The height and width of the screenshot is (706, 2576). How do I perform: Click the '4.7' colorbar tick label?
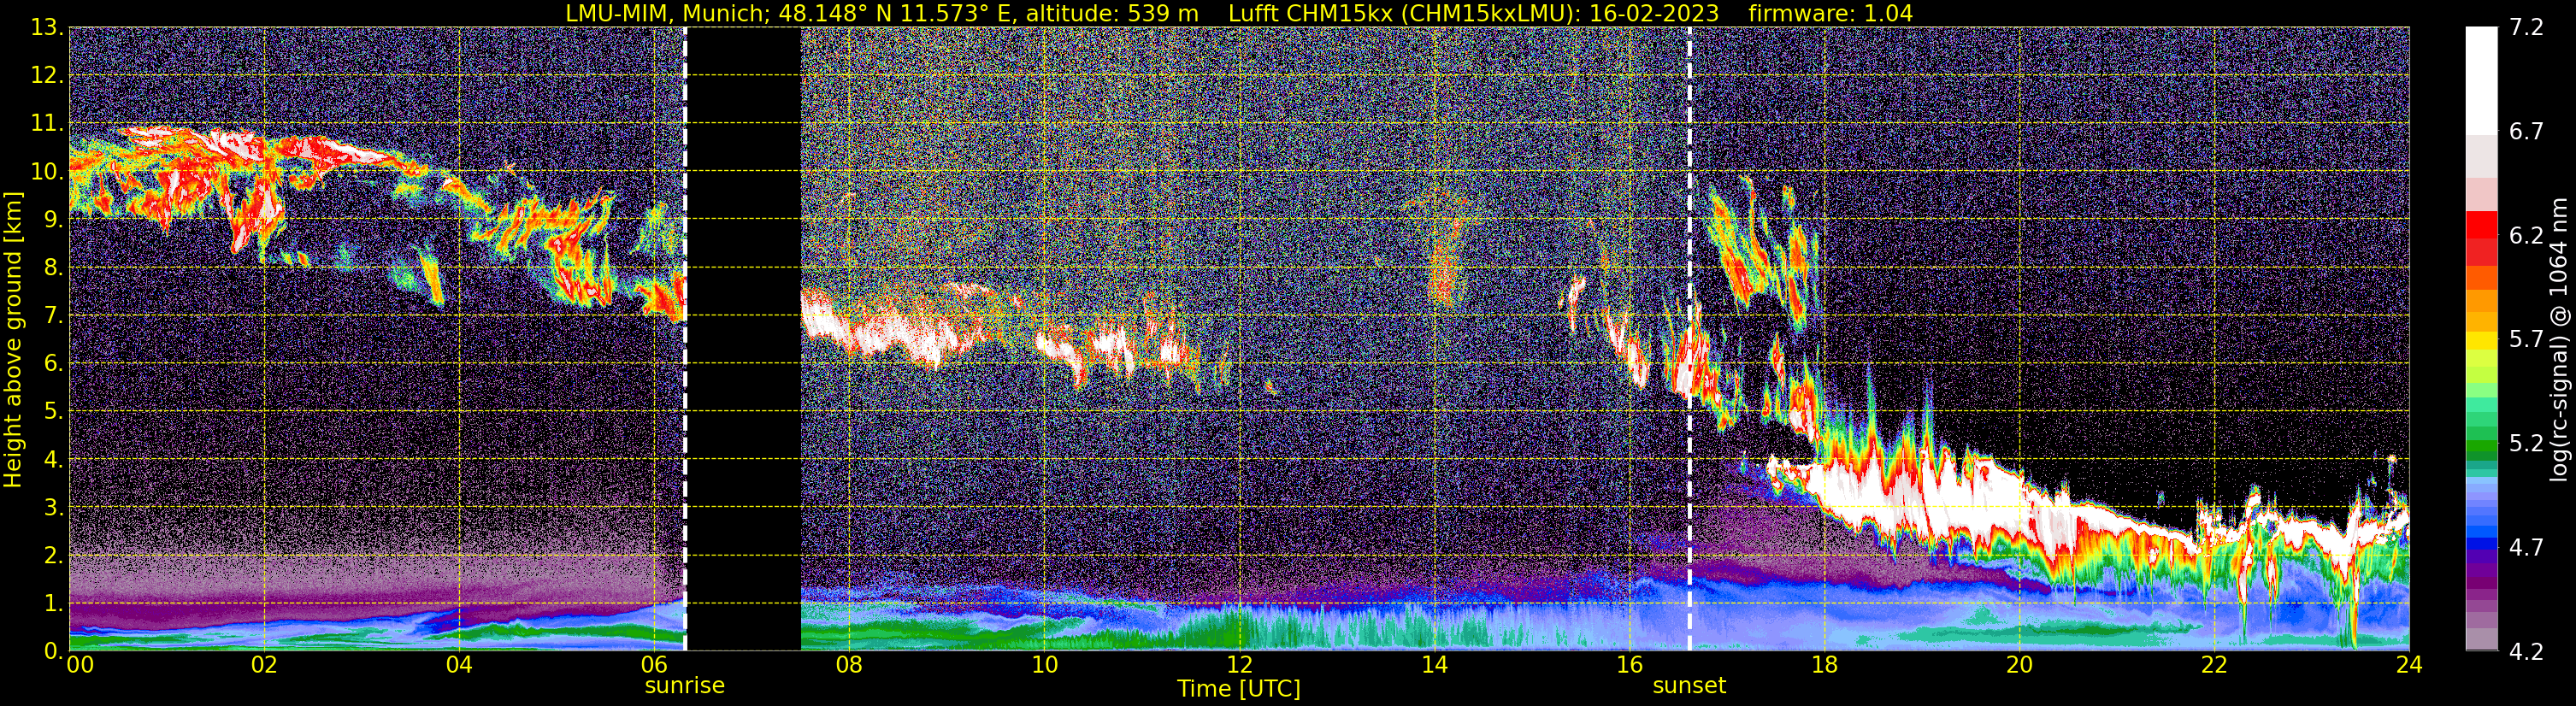2526,548
